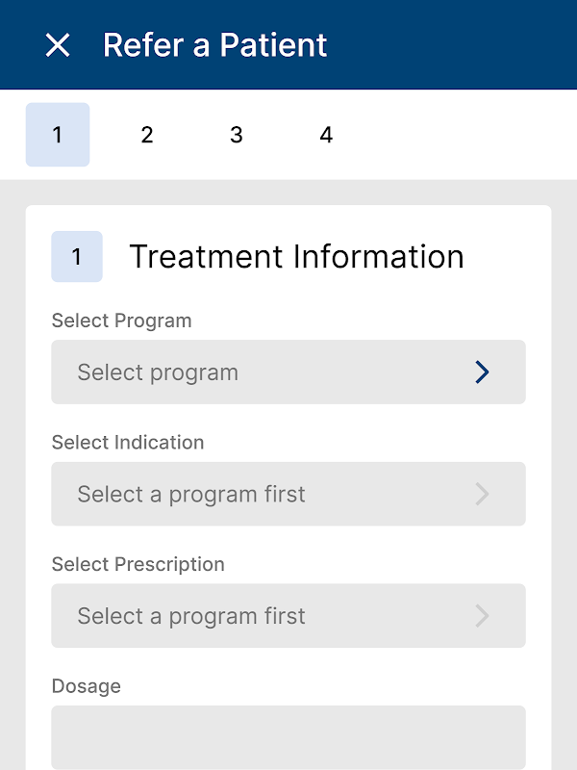Focus the Dosage input field
This screenshot has height=770, width=577.
(288, 737)
